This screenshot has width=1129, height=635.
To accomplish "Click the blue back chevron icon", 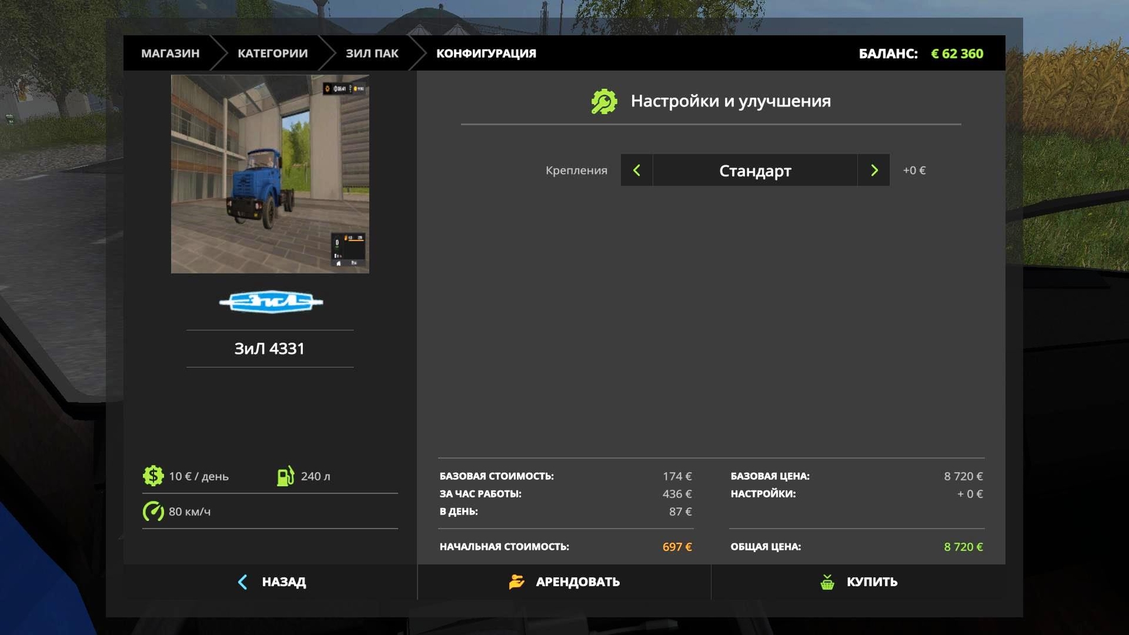I will click(x=243, y=582).
